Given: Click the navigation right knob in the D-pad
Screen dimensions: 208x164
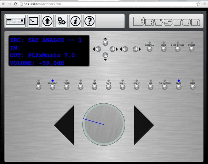Looking at the screenshot, I should point(112,49).
